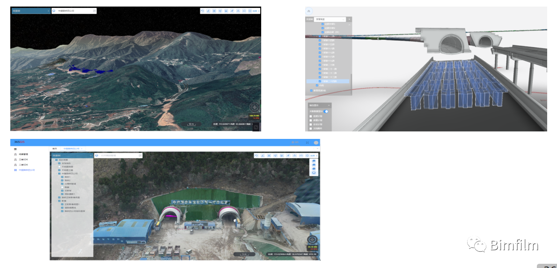This screenshot has width=557, height=268.
Task: Check the 文档附件 checkbox
Action: tap(311, 129)
